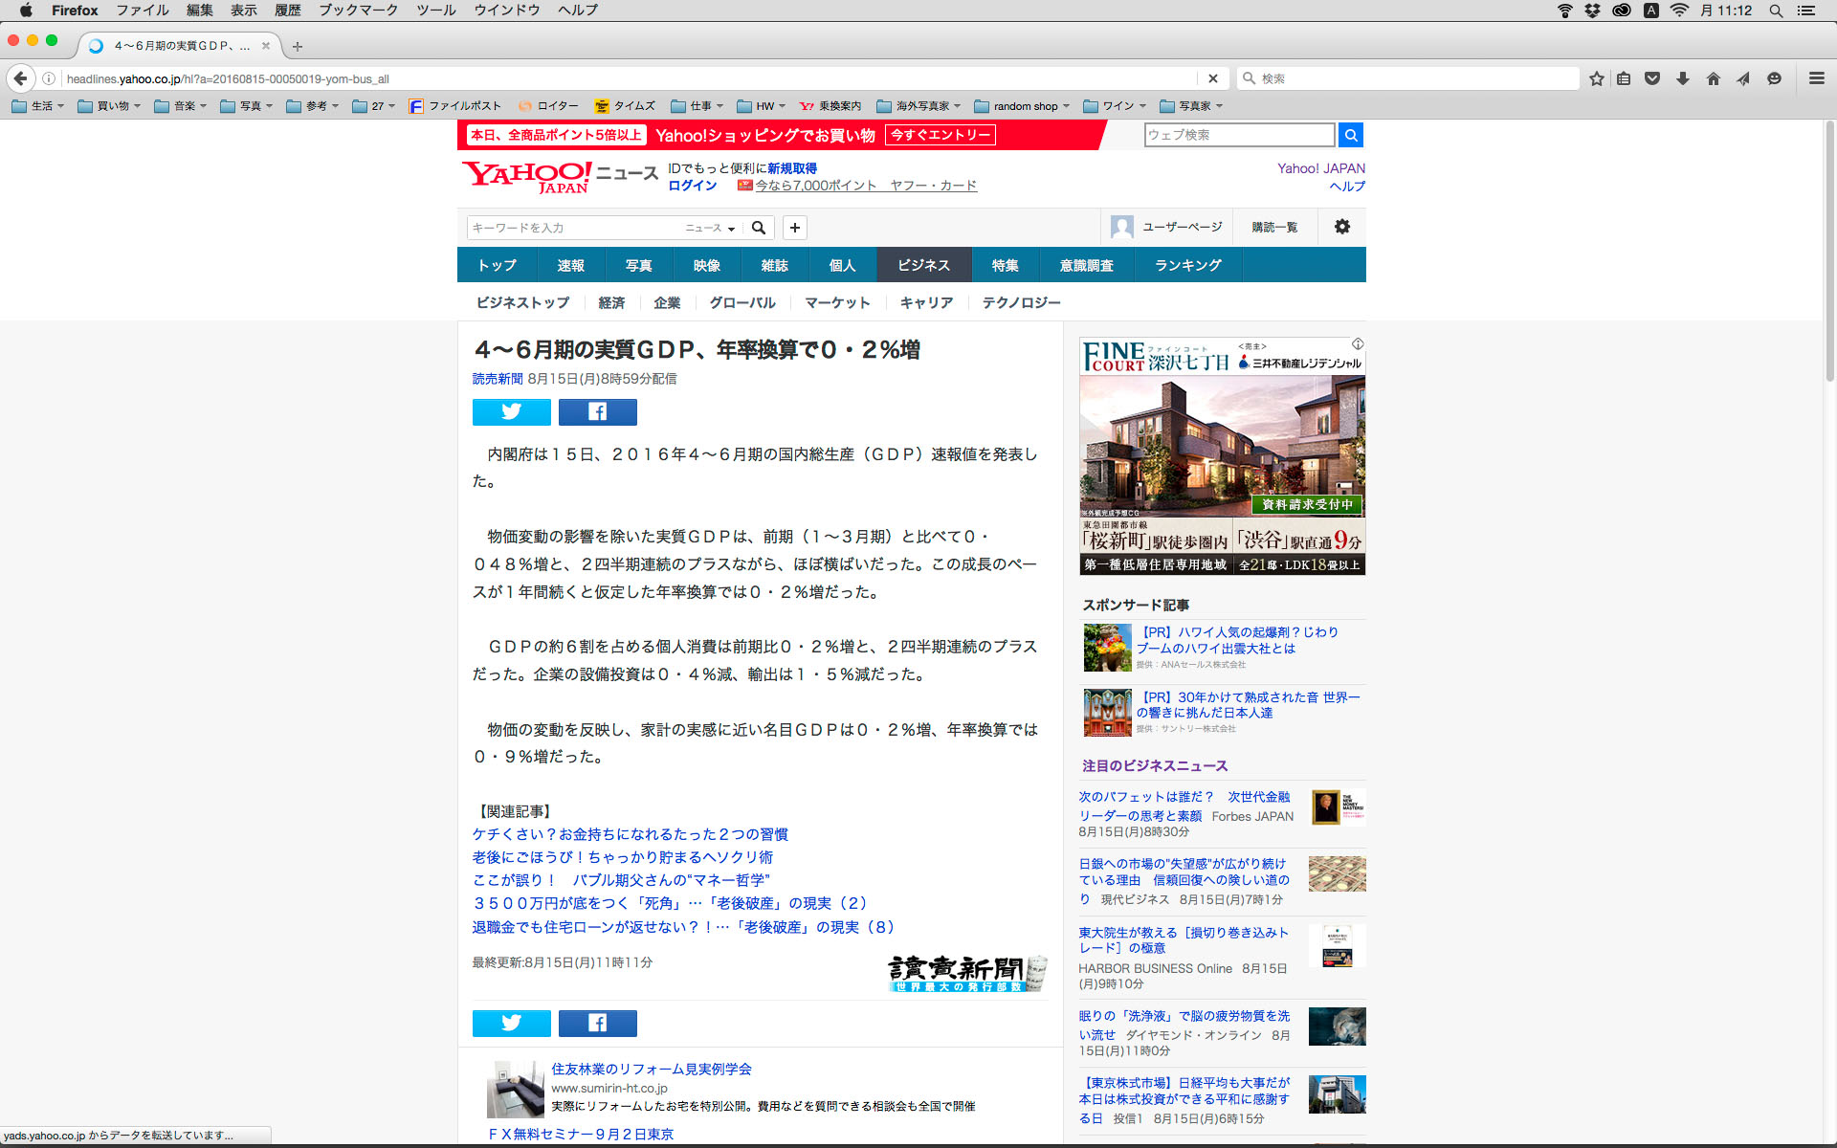This screenshot has width=1837, height=1148.
Task: Click the ログイン link
Action: coord(692,186)
